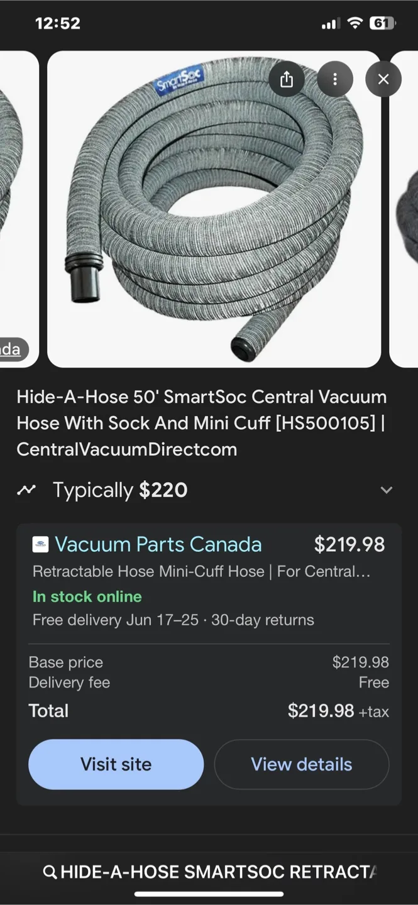Open Vacuum Parts Canada store link

(158, 544)
